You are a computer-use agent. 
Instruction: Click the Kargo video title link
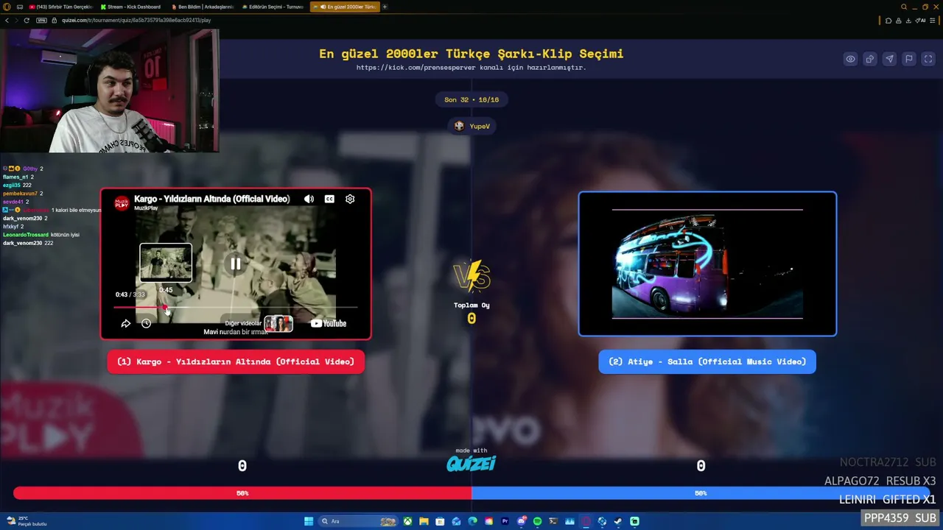tap(212, 199)
